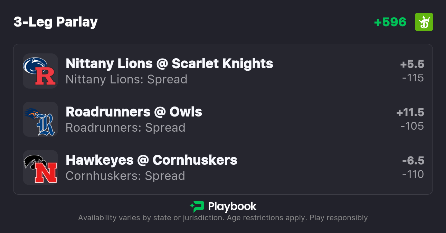Click the Playbook brand name text
Viewport: 446px width, 233px height.
(232, 206)
